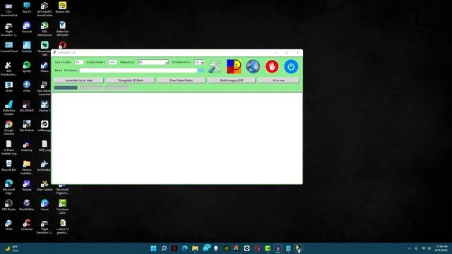
Task: Open OBS Studio desktop icon
Action: (x=9, y=205)
